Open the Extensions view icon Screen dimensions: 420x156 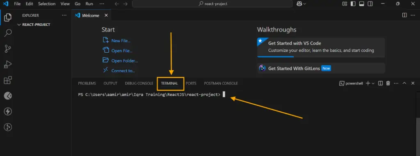tap(8, 80)
